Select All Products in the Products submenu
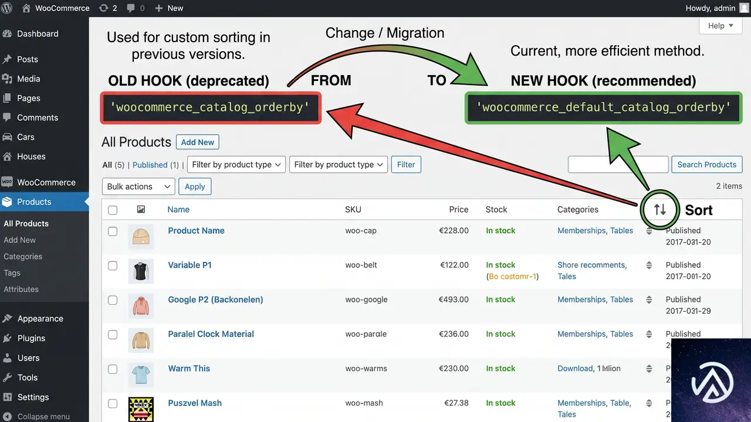Screen dimensions: 751x422 tap(26, 223)
